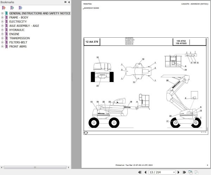211x175 pixels.
Task: Open the FRONT ARMS bookmark
Action: coord(18,46)
